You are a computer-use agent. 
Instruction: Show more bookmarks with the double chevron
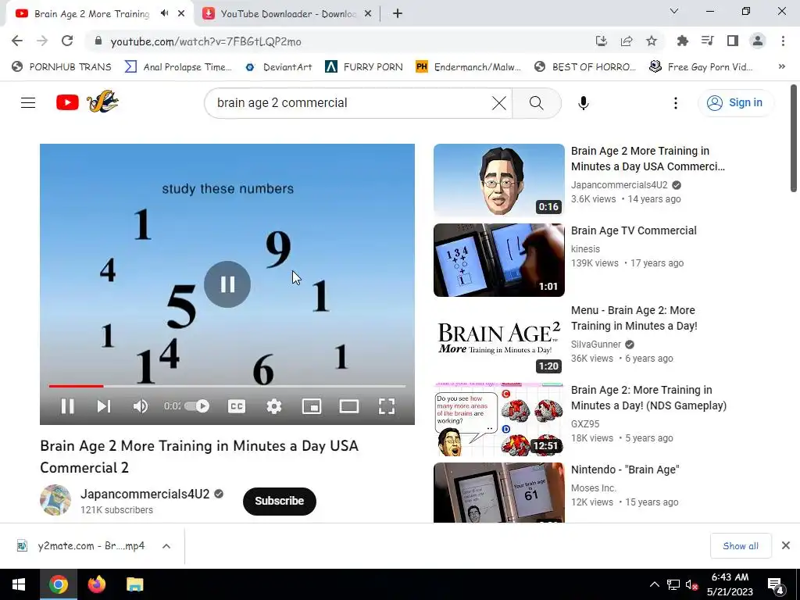tap(781, 67)
